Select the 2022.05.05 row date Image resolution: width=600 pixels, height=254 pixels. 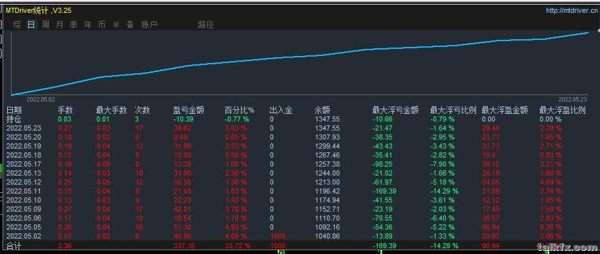pos(24,227)
